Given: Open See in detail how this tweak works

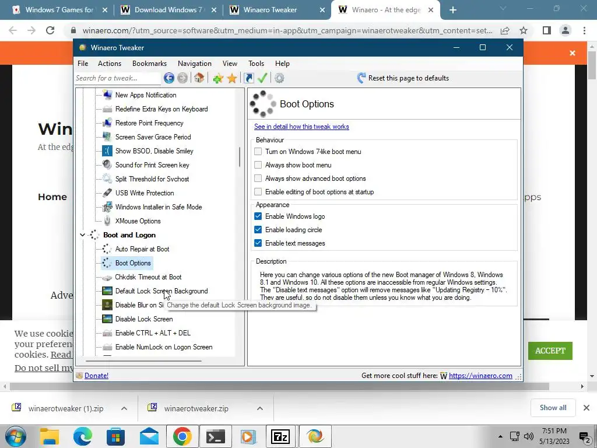Looking at the screenshot, I should (x=301, y=127).
